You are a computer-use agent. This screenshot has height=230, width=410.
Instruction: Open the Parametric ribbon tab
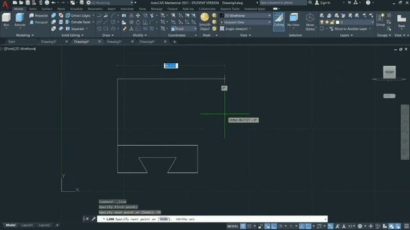(95, 9)
